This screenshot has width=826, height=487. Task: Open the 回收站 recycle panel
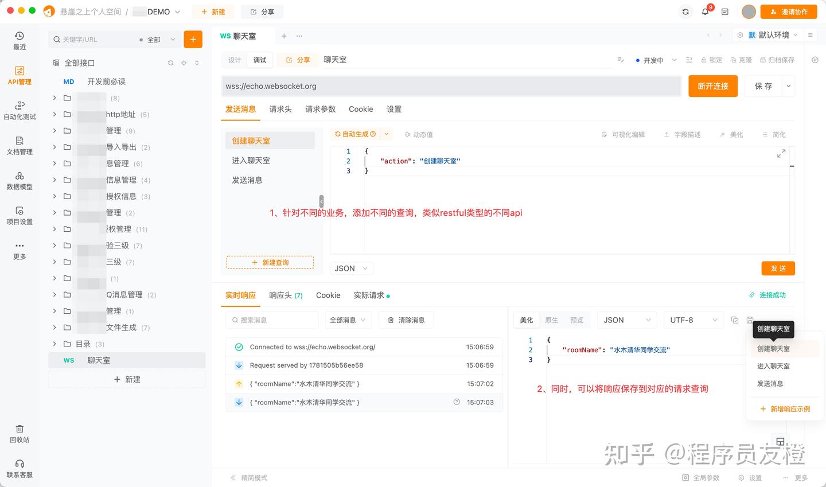pyautogui.click(x=20, y=434)
